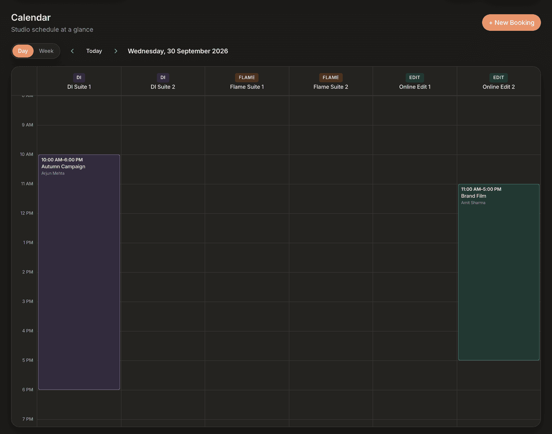Select the DI Suite 2 column header
The image size is (552, 434).
(x=163, y=81)
